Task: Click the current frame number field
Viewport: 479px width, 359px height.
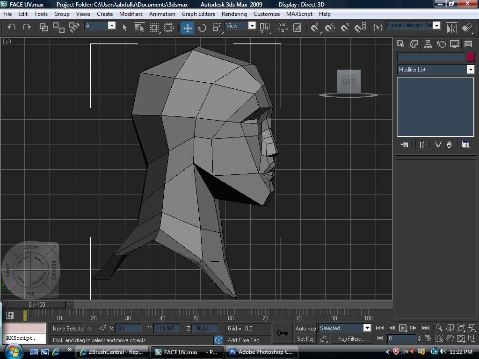Action: coord(402,338)
